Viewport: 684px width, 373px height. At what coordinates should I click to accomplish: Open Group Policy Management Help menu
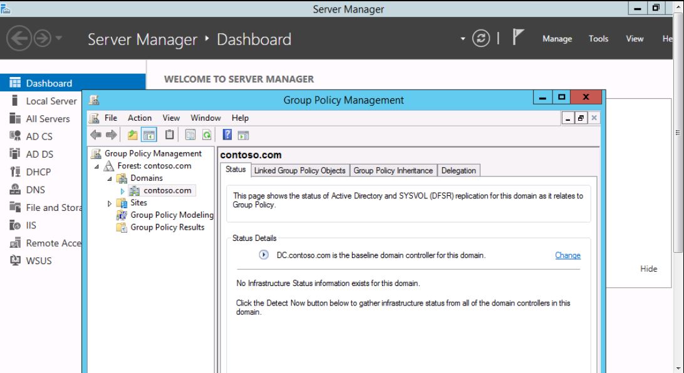pyautogui.click(x=240, y=118)
